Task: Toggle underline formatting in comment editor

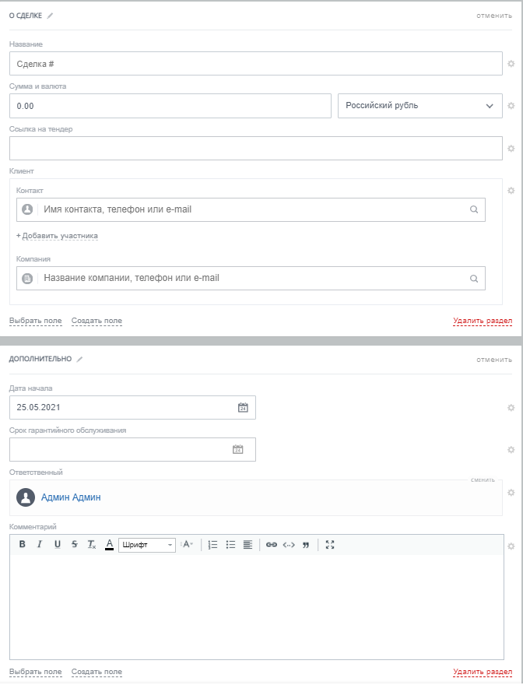Action: tap(57, 545)
